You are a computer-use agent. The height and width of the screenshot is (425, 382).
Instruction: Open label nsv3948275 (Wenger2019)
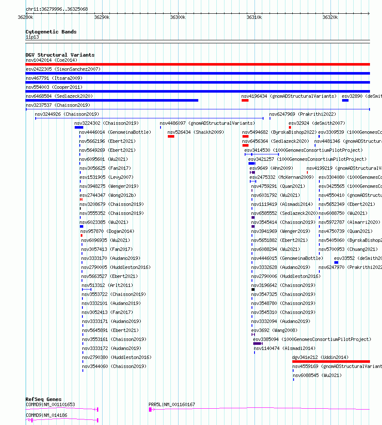[109, 186]
